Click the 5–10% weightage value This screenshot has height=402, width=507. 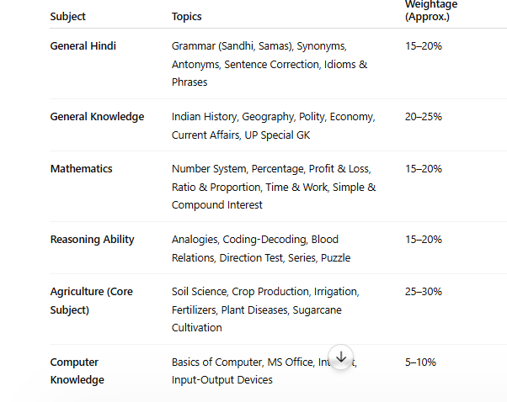(x=420, y=362)
